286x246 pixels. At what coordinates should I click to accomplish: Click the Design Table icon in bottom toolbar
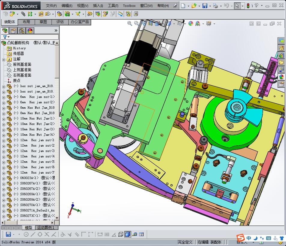141,234
